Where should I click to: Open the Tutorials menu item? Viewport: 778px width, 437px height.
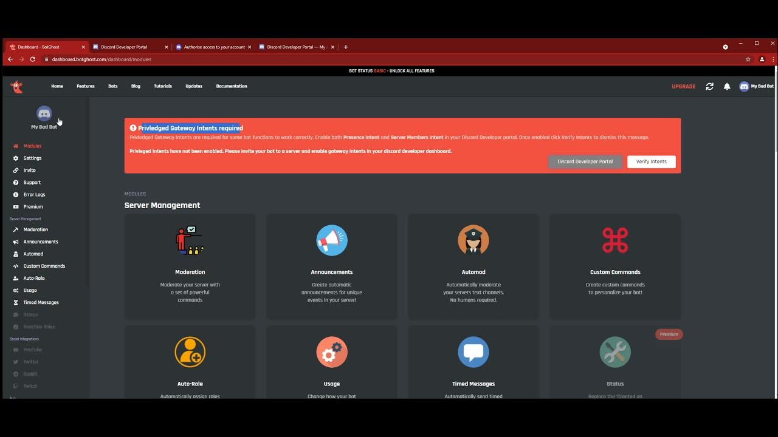163,86
